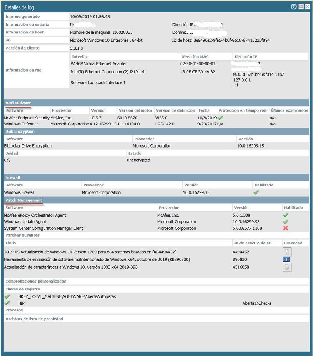Click the Windows Update Agent enabled checkmark
This screenshot has height=356, width=313.
click(286, 222)
